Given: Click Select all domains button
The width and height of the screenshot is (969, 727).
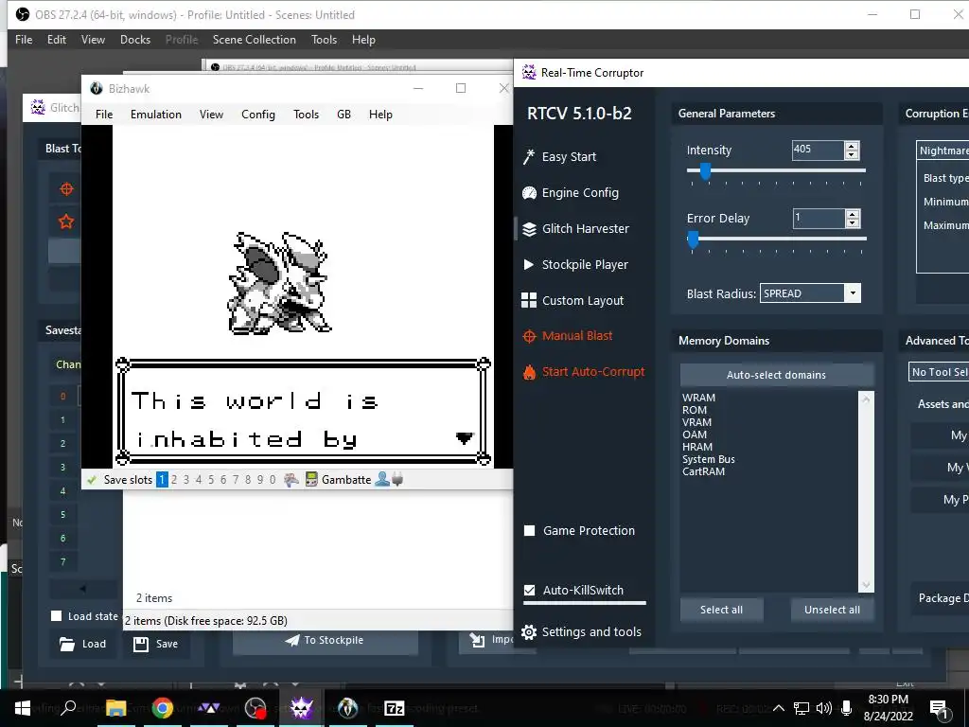Looking at the screenshot, I should pyautogui.click(x=721, y=610).
